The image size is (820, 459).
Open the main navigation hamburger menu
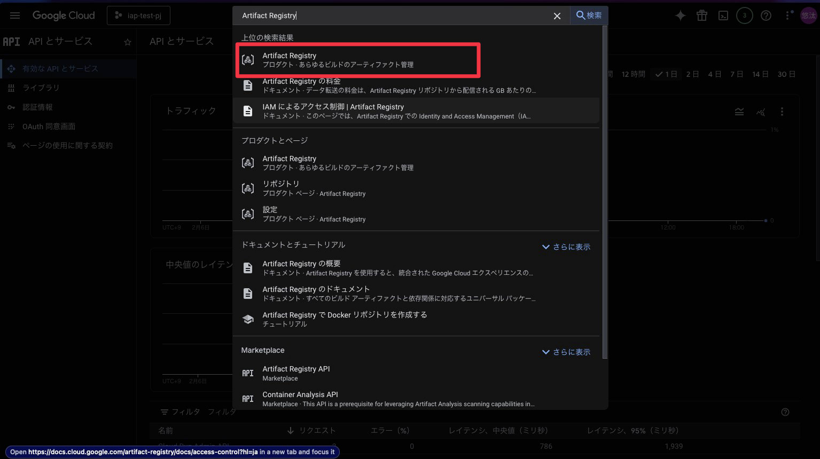[15, 15]
